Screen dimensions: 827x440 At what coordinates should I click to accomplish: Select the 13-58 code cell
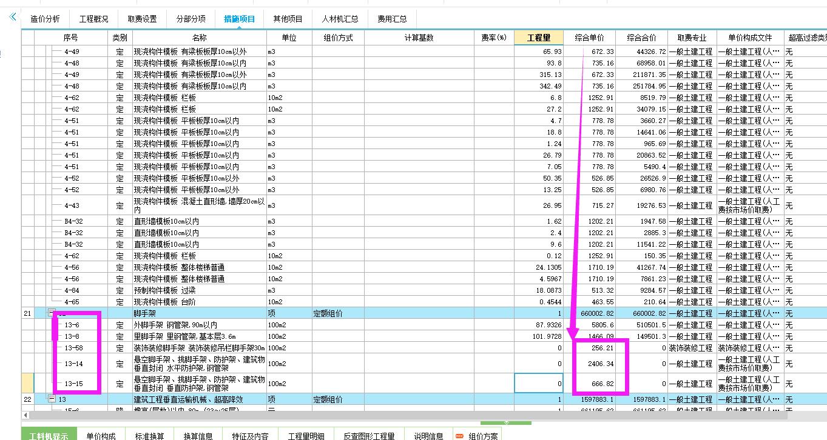74,348
